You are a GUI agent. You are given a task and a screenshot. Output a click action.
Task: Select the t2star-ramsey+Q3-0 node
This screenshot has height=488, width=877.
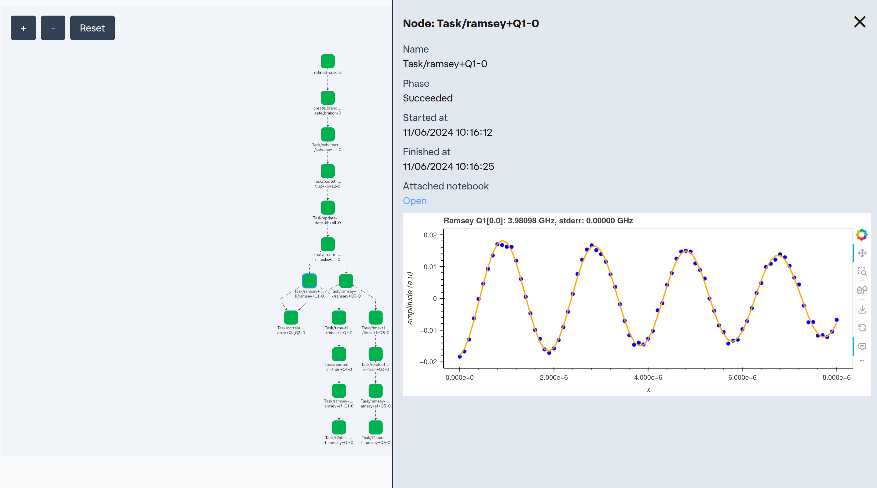click(x=375, y=427)
